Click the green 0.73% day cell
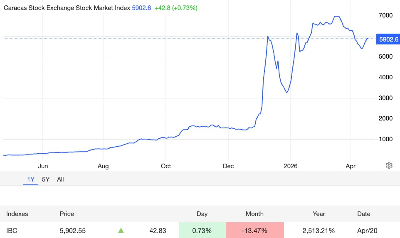 (202, 230)
